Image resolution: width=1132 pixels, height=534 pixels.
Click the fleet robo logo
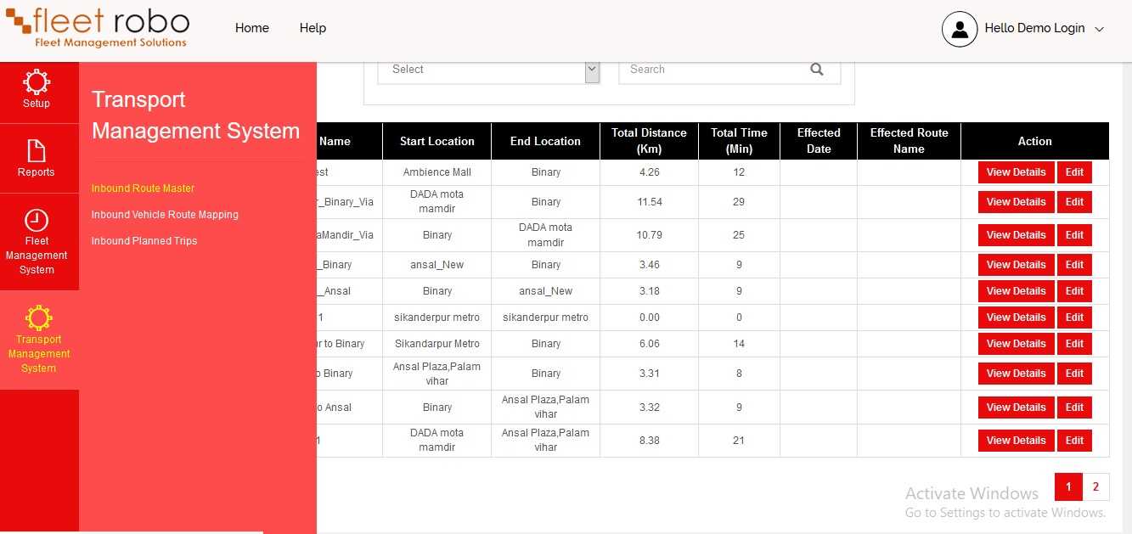[x=98, y=27]
